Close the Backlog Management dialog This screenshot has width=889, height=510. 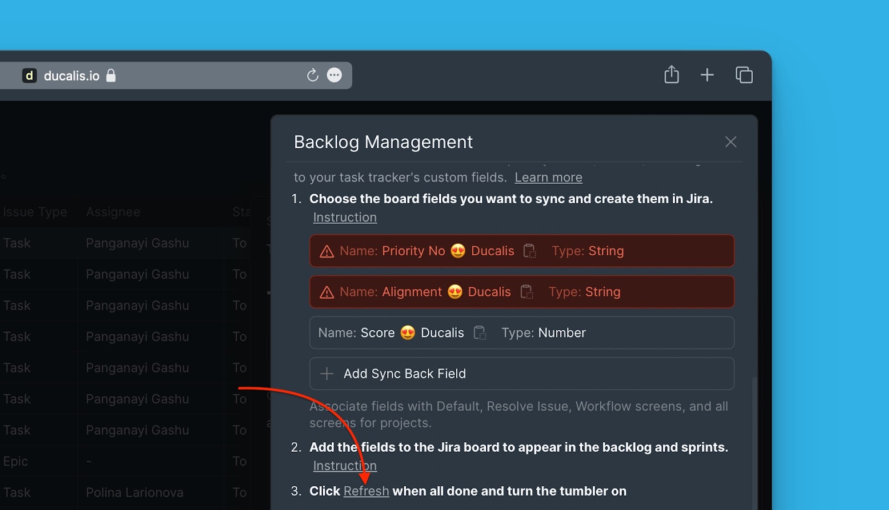point(731,142)
